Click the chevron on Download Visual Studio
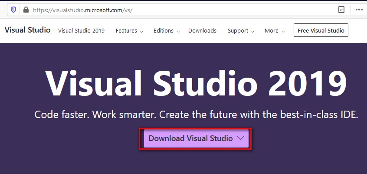This screenshot has width=367, height=174. click(241, 138)
